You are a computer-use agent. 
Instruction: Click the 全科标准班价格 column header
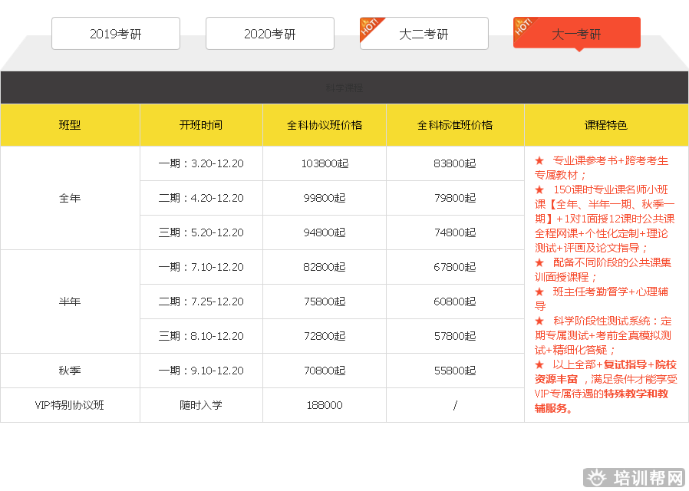coord(455,125)
